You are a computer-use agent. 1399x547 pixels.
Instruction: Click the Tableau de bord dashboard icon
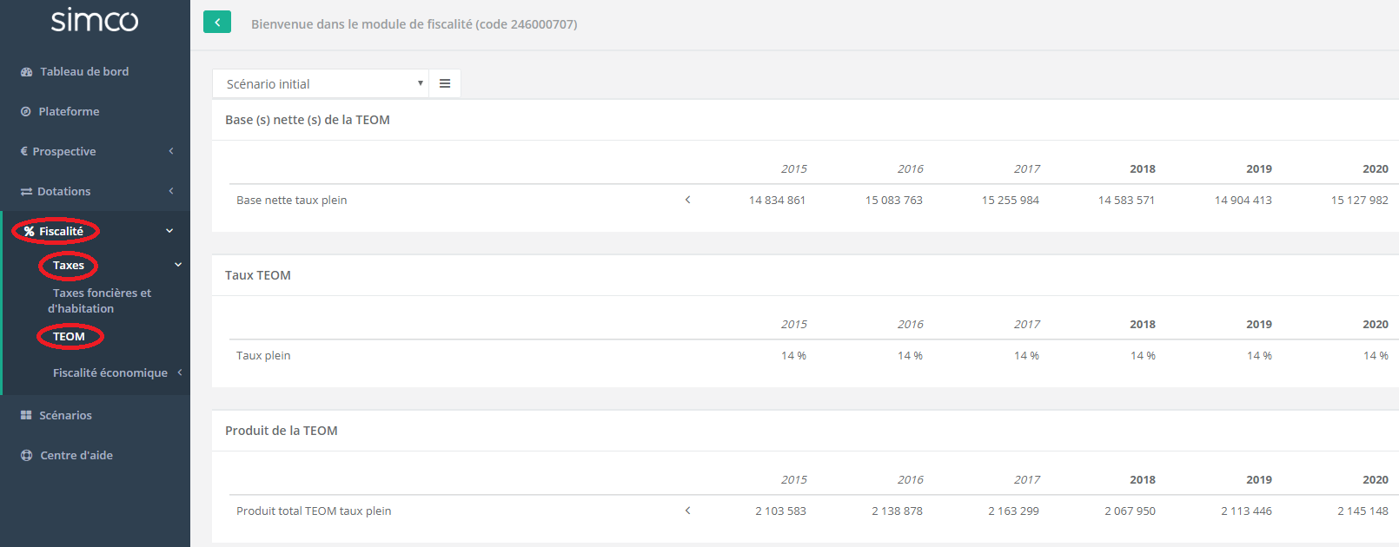point(26,72)
